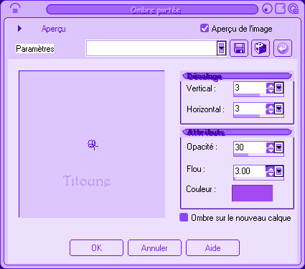Click the reset to default arrow icon
Screen dimensions: 305x269
283,48
